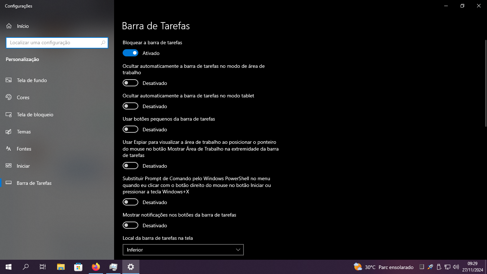This screenshot has height=274, width=487.
Task: Click the Personalização section heading
Action: [x=22, y=59]
